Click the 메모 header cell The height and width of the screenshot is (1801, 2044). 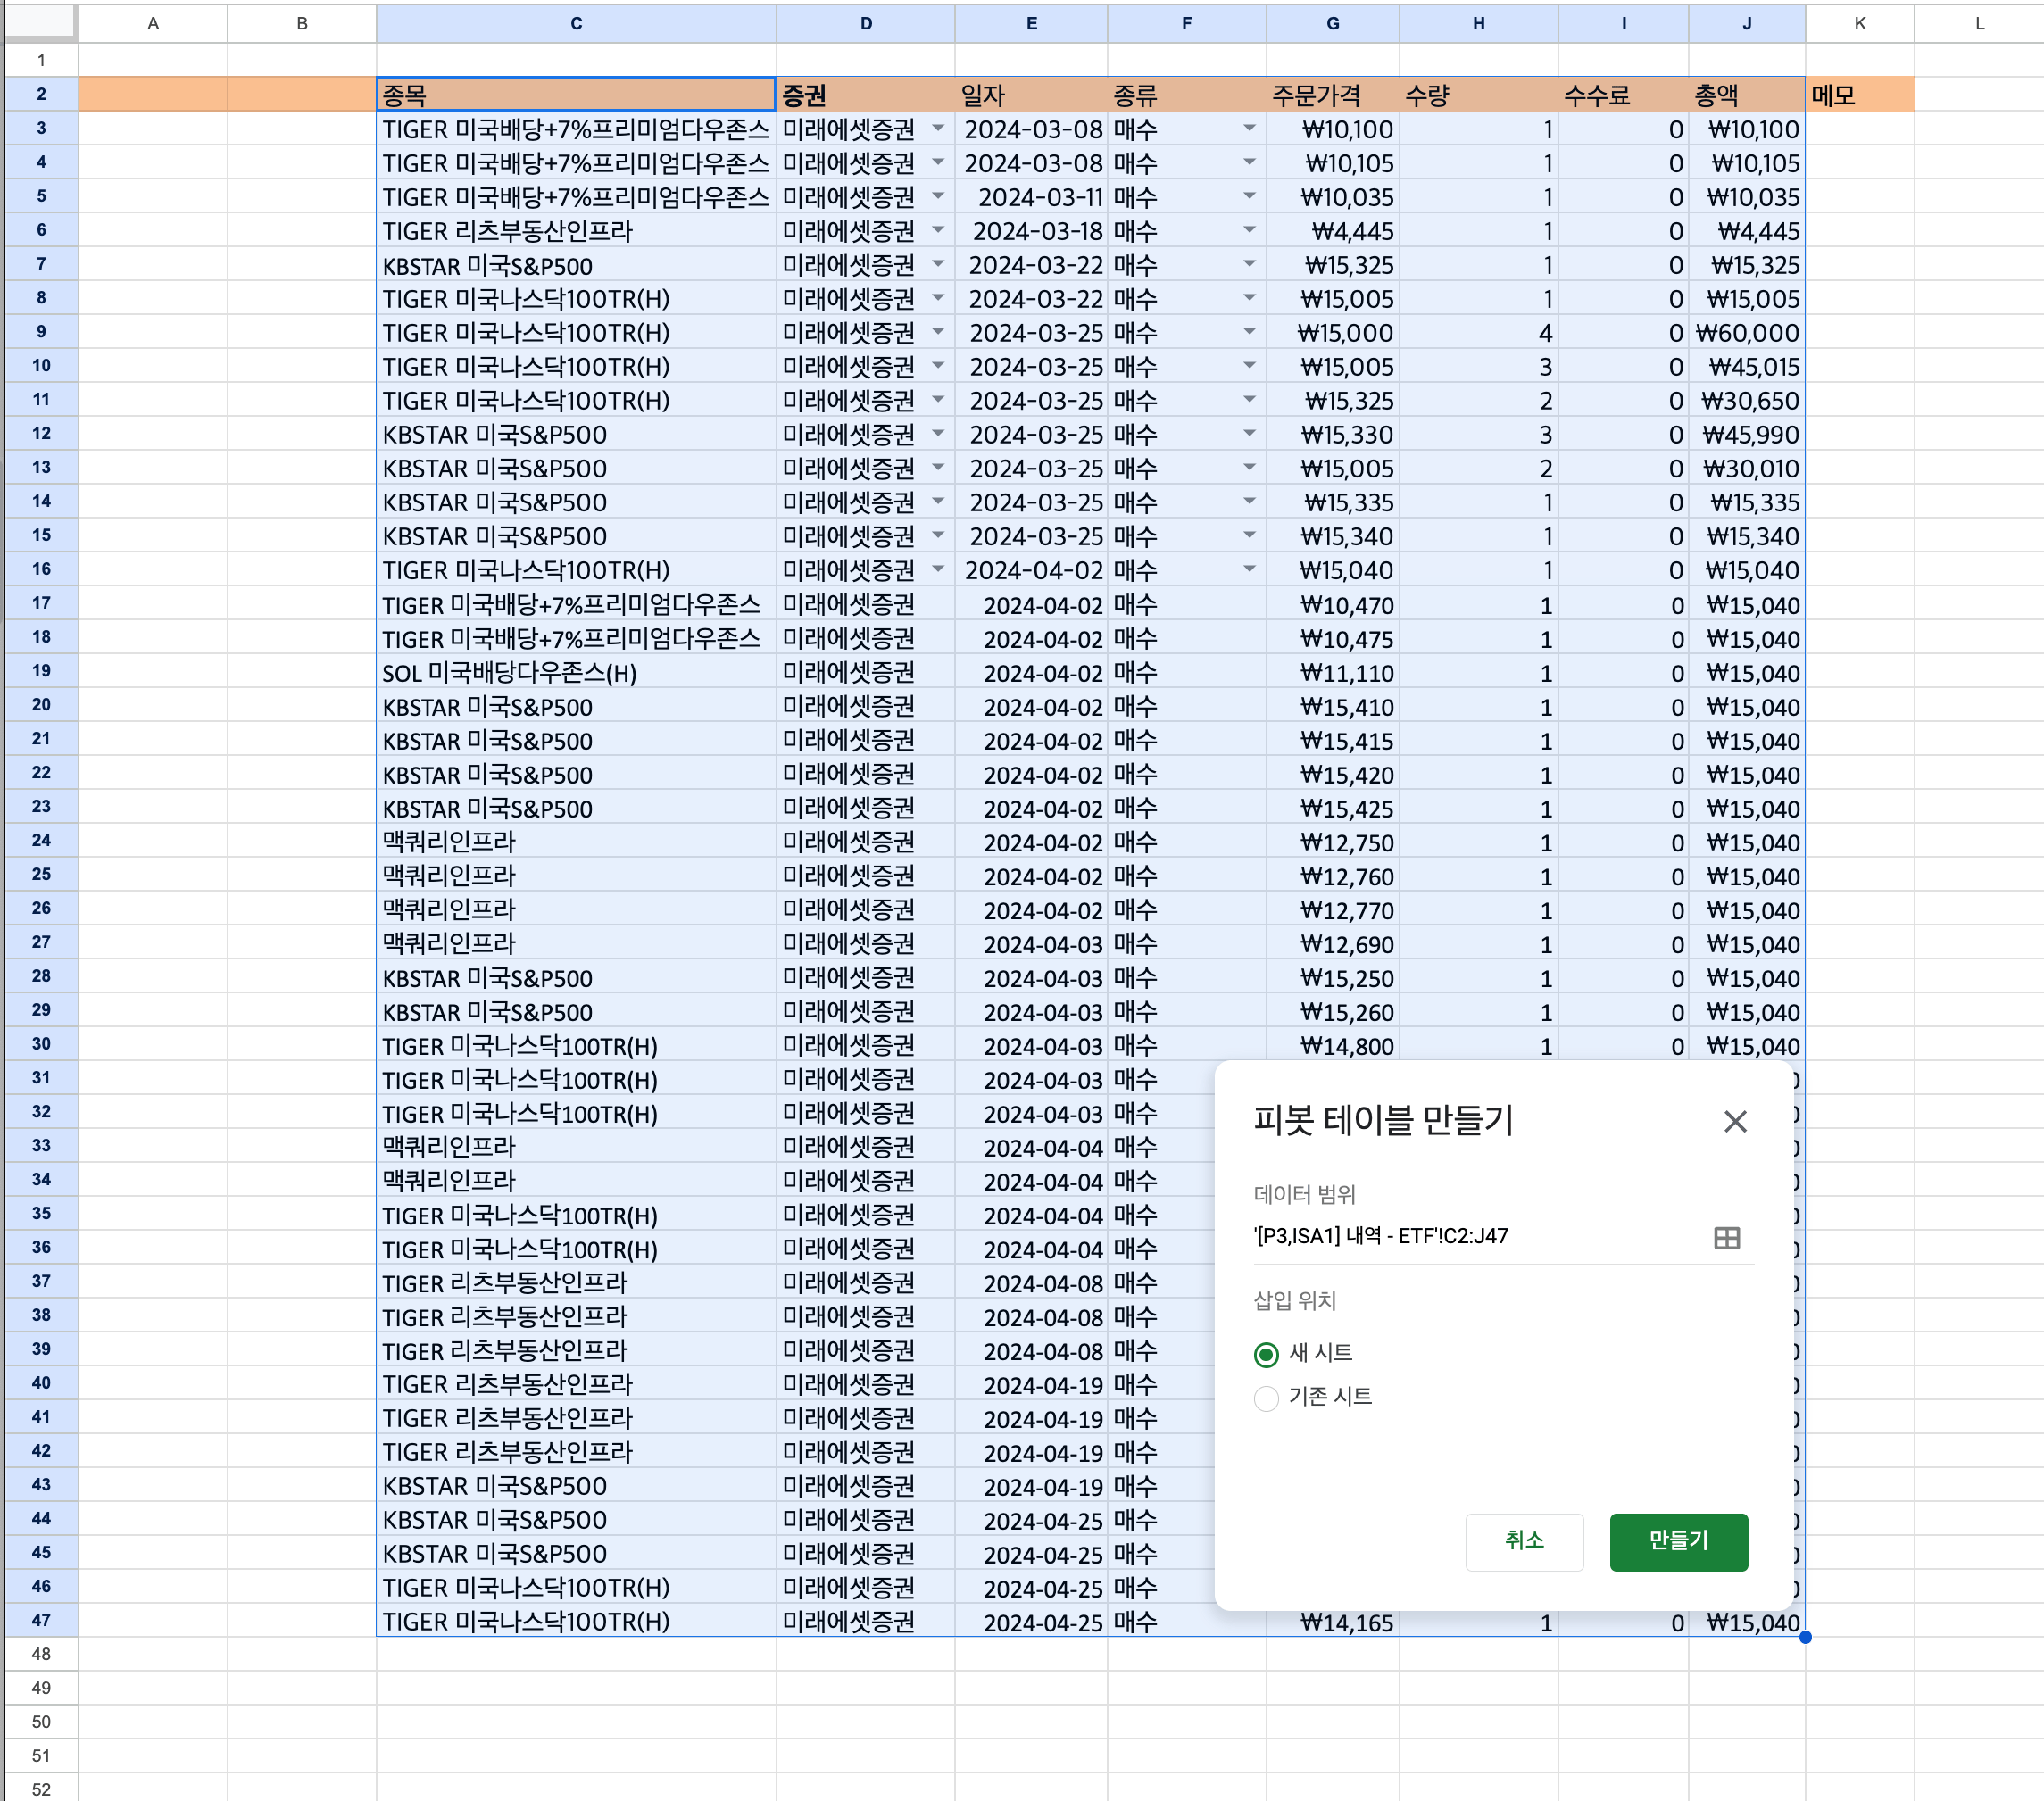coord(1860,94)
